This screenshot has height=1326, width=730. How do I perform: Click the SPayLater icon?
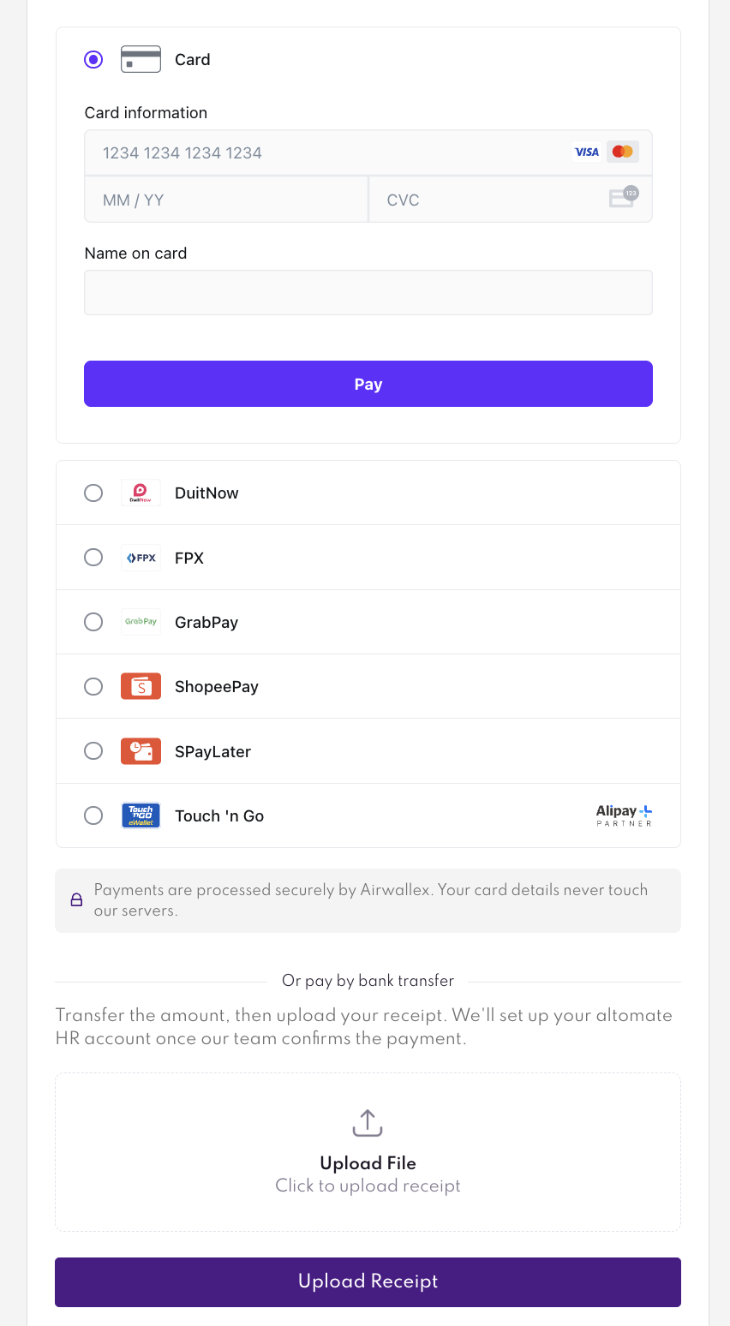click(141, 751)
